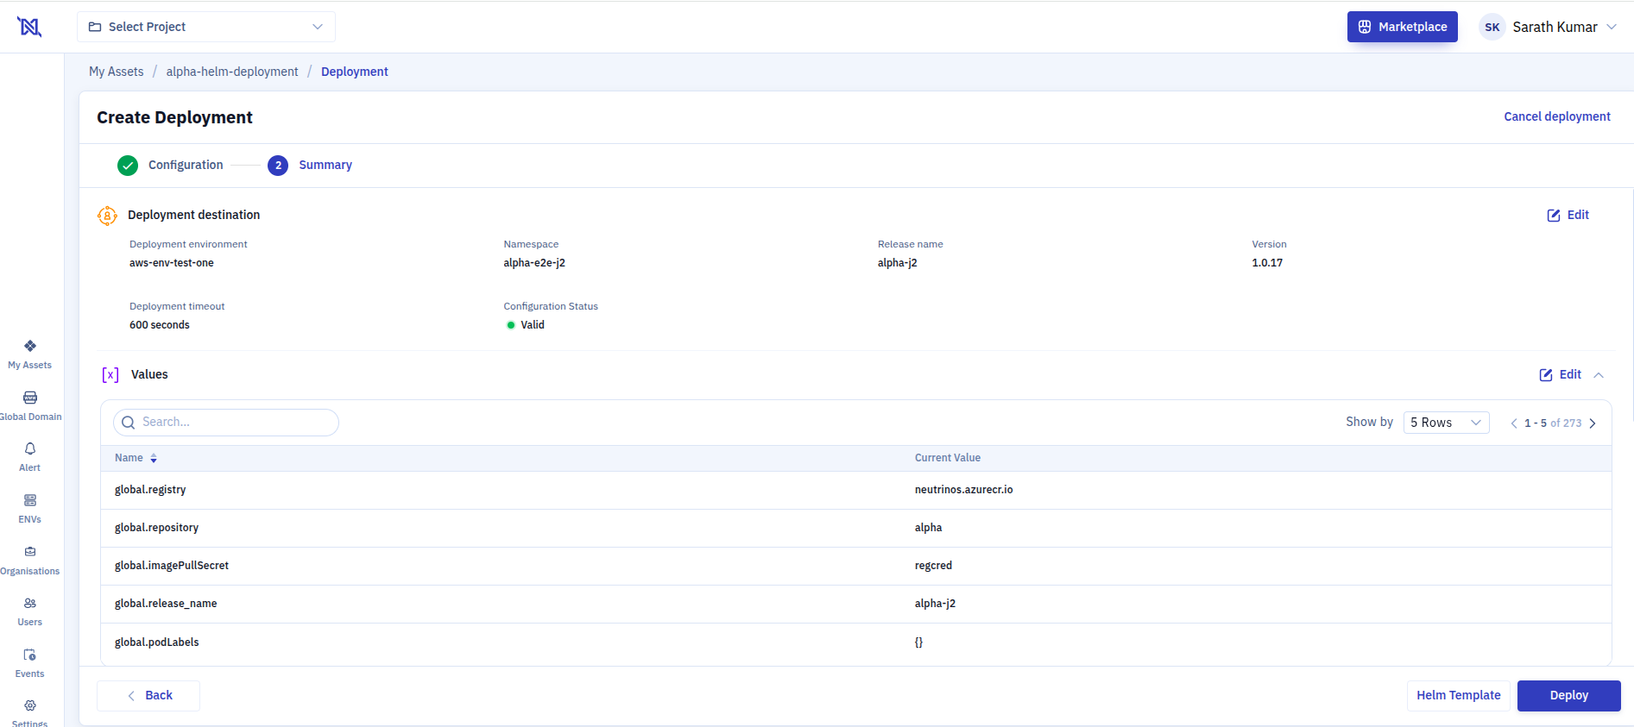Select the global.podLabels row name
1634x727 pixels.
click(x=156, y=642)
